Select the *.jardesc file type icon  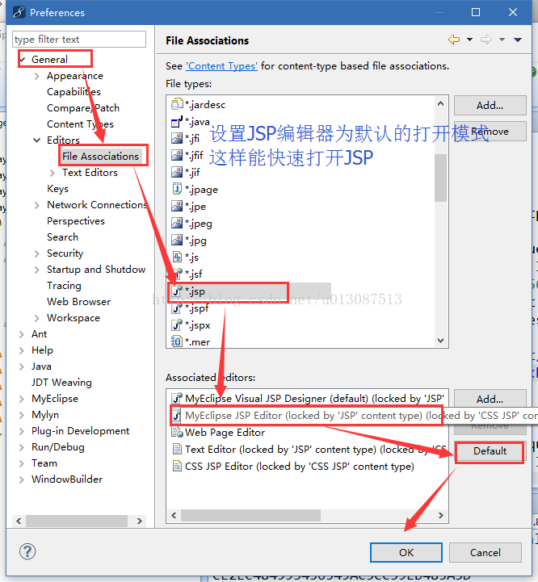177,104
